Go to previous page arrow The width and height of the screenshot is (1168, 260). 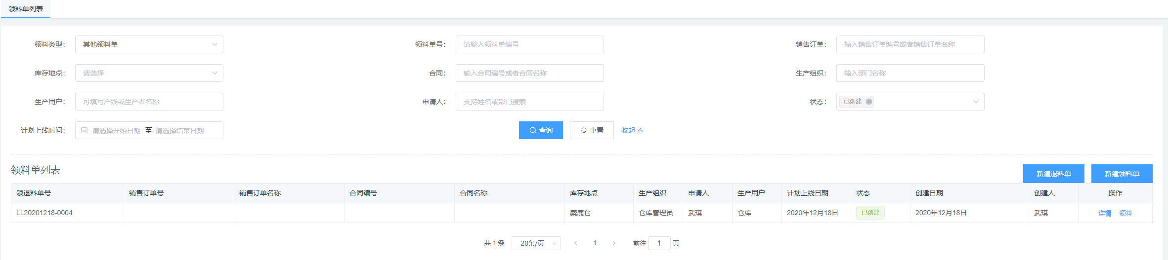click(576, 243)
